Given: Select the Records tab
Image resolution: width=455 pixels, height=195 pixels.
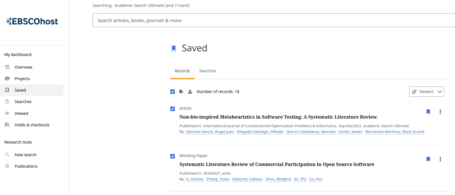Looking at the screenshot, I should click(182, 71).
